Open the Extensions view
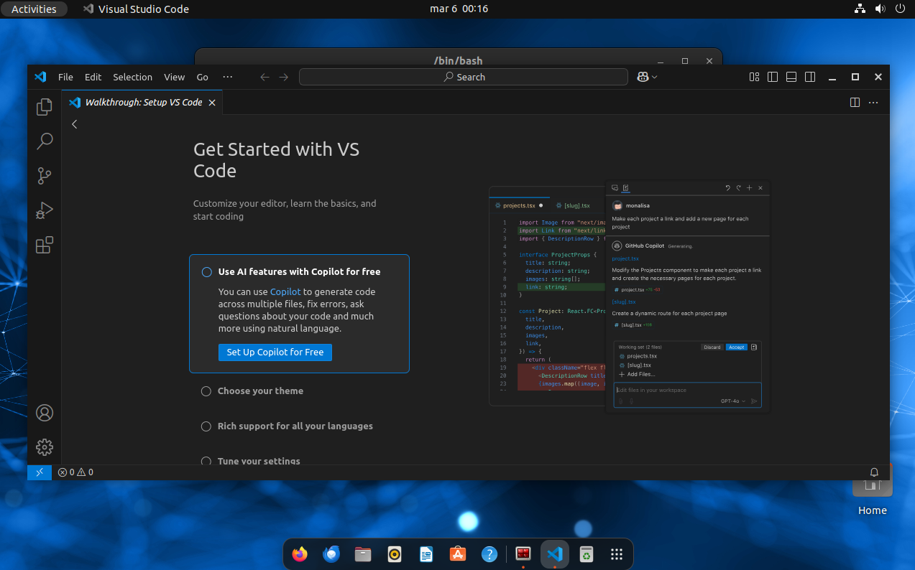This screenshot has height=570, width=915. (x=45, y=245)
